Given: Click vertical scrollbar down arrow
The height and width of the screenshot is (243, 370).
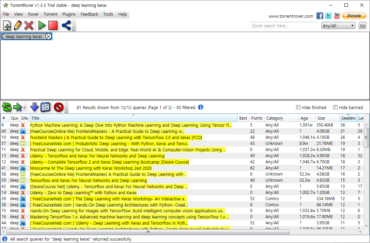Looking at the screenshot, I should 366,226.
